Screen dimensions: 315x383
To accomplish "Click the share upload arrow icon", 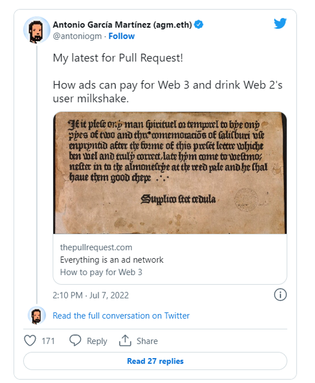I will click(125, 340).
